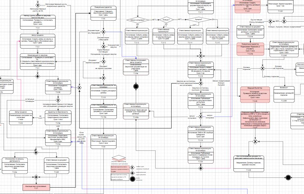Select box 7.3.5д Подготовить закупочную документацию
This screenshot has height=194, width=304.
pyautogui.click(x=58, y=138)
